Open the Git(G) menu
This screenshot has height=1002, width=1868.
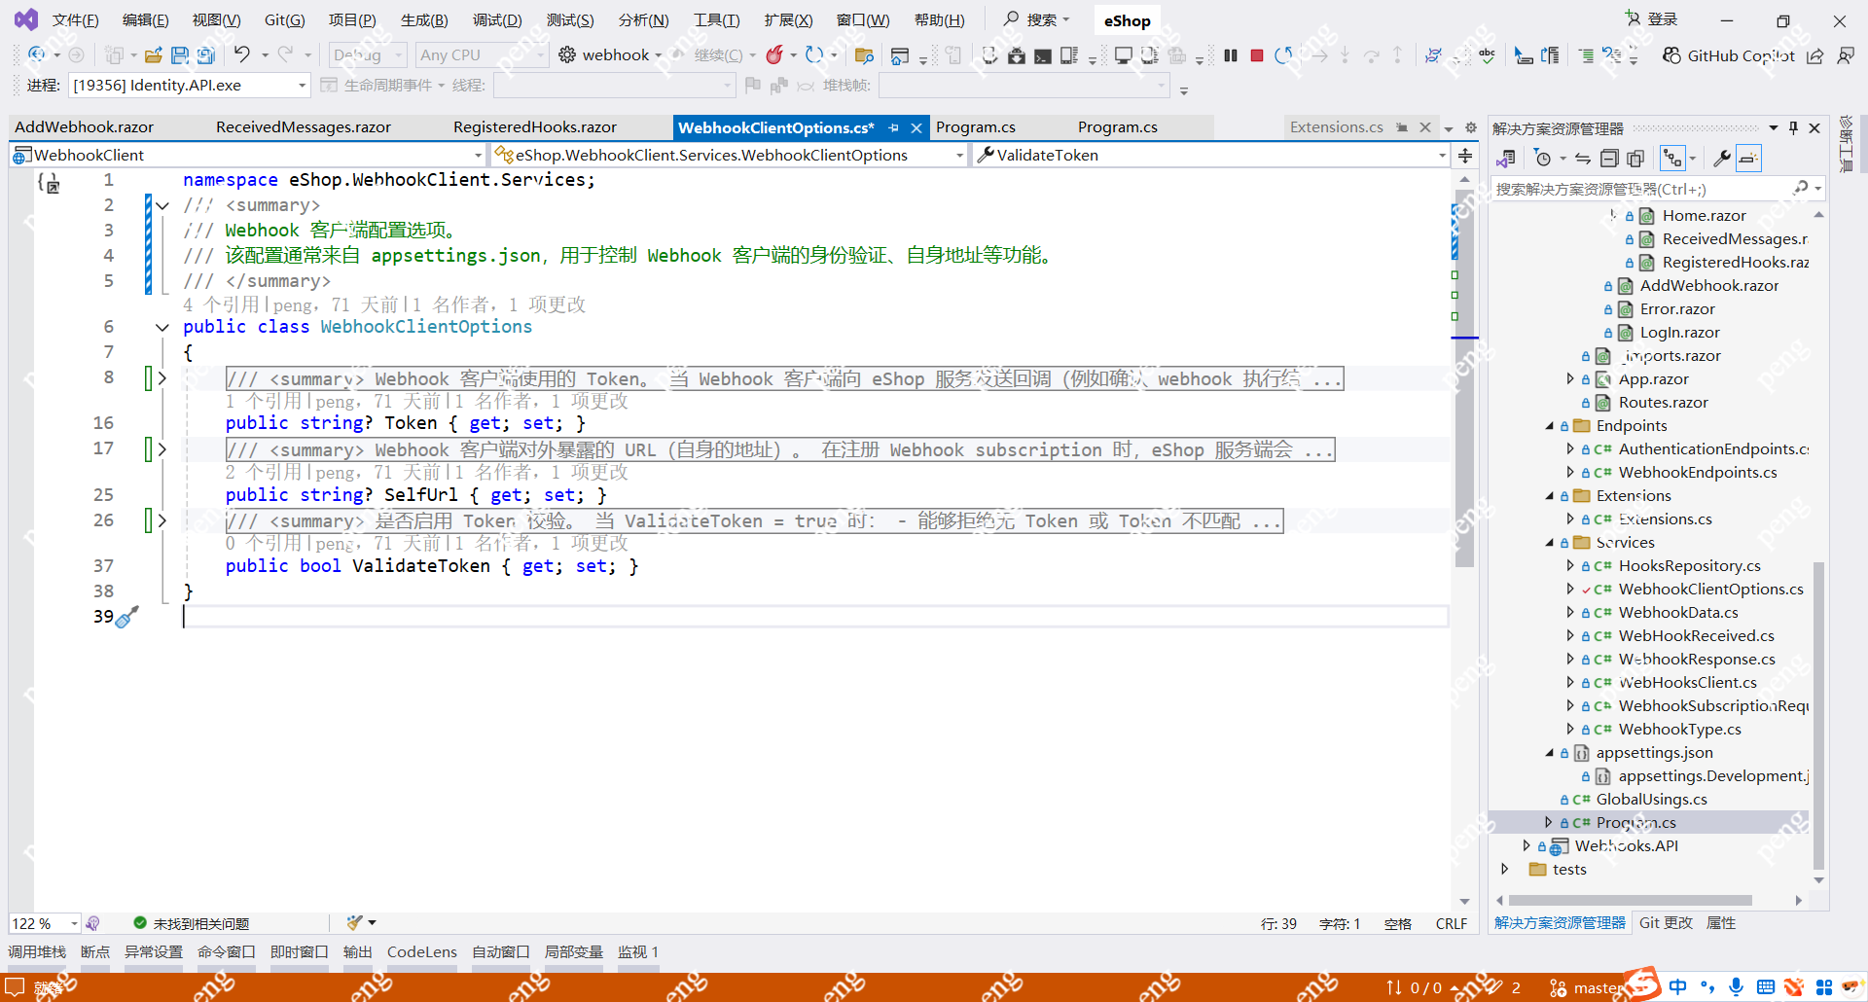coord(284,20)
